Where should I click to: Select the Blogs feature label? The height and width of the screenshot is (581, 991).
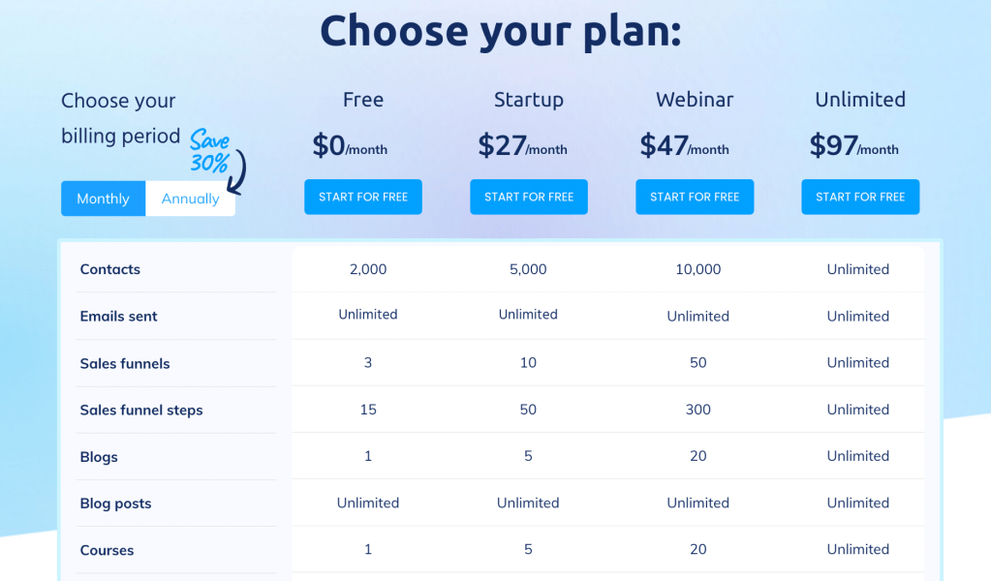99,457
